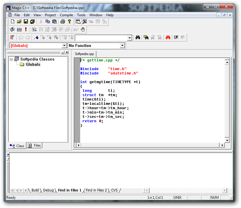Click the Ln 1, Col 1 status field

tap(160, 197)
